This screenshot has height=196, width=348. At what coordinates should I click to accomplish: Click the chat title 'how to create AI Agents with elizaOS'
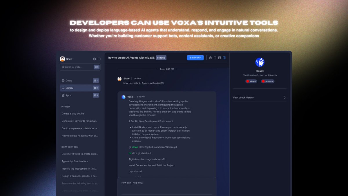click(x=131, y=58)
